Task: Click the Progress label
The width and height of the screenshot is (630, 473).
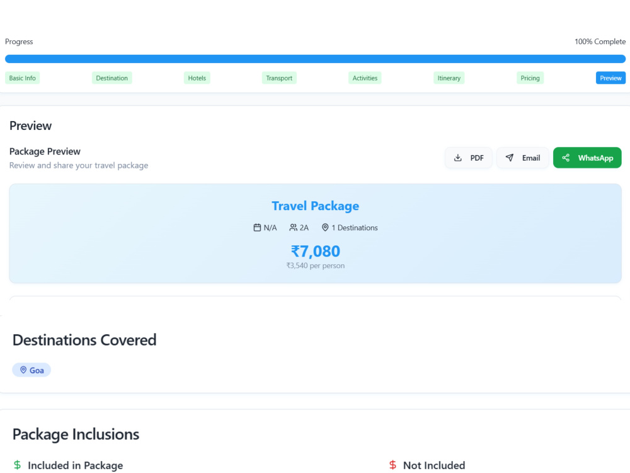Action: click(x=19, y=42)
